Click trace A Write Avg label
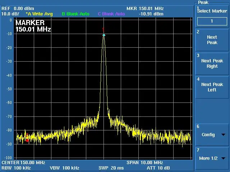This screenshot has width=230, height=172. 39,14
